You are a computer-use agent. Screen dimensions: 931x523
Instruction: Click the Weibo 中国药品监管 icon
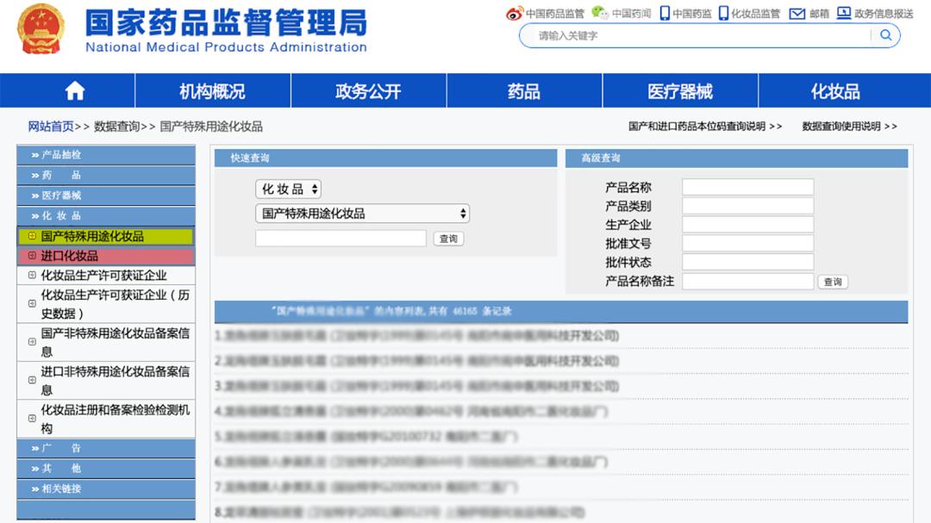pyautogui.click(x=515, y=13)
